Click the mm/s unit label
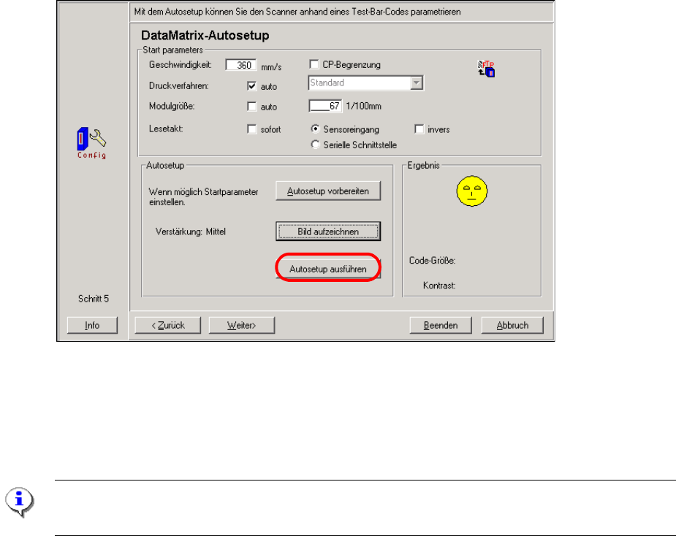This screenshot has height=536, width=676. coord(271,66)
